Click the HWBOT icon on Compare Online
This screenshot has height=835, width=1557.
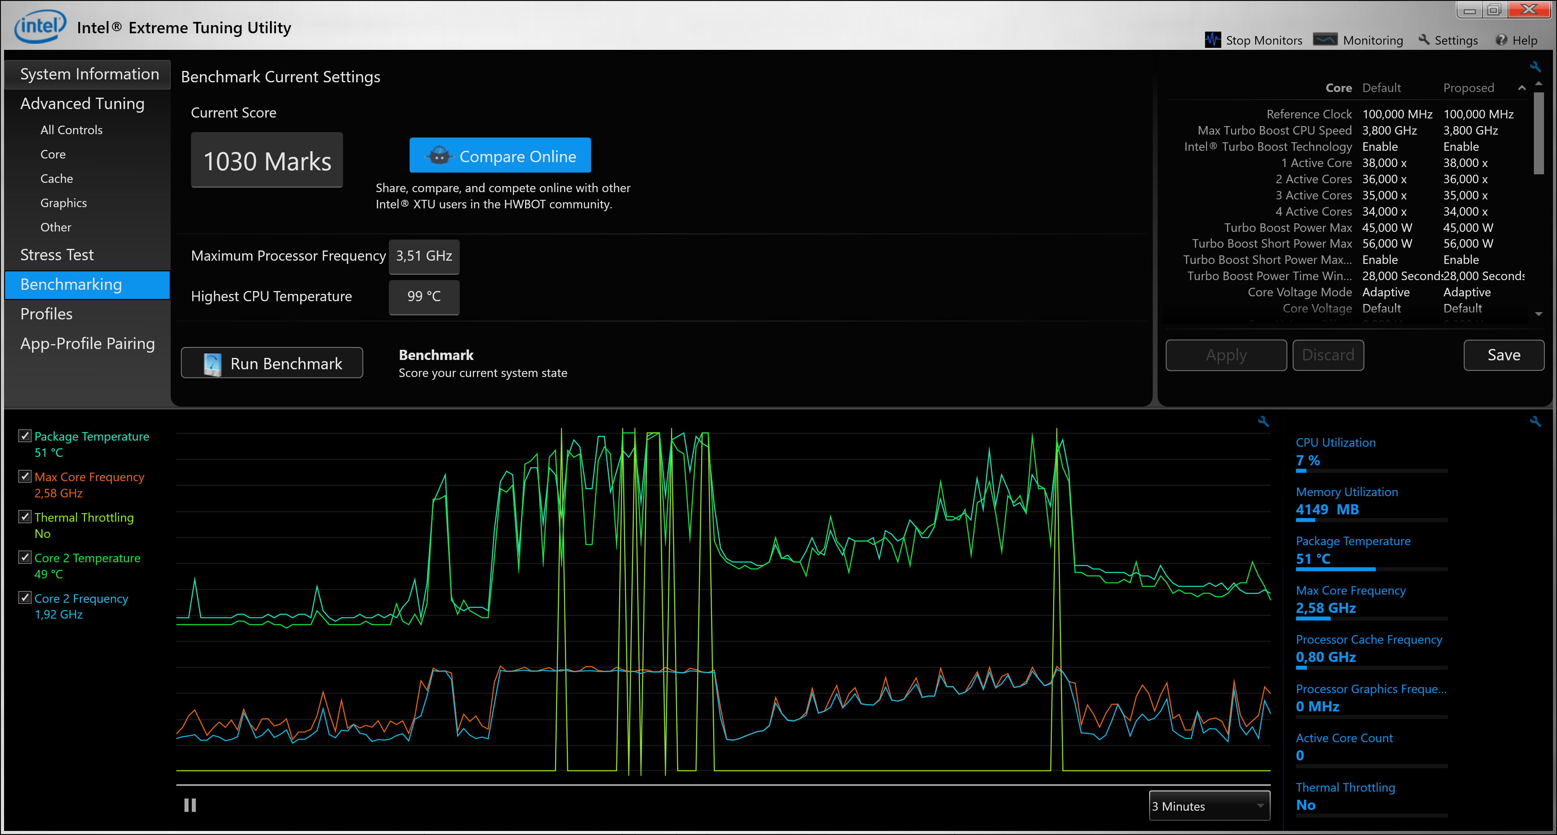[x=439, y=156]
